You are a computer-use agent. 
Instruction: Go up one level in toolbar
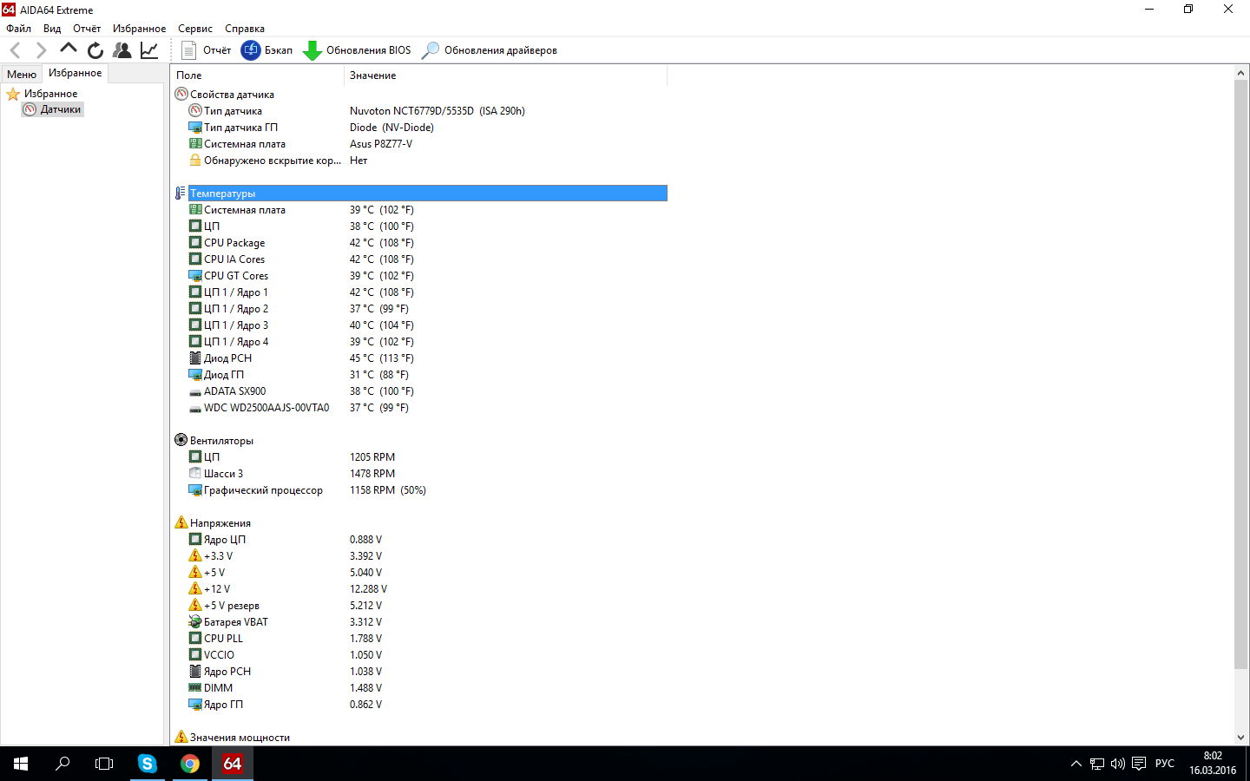tap(69, 49)
